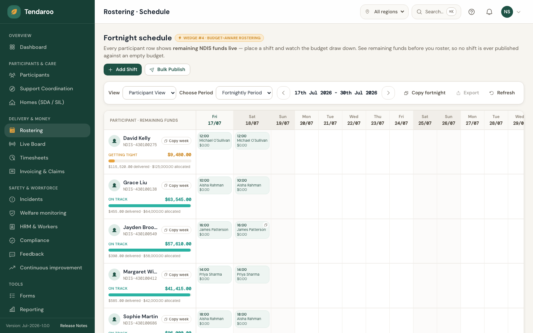Copy week for Sophie Martin
The height and width of the screenshot is (333, 533).
176,319
